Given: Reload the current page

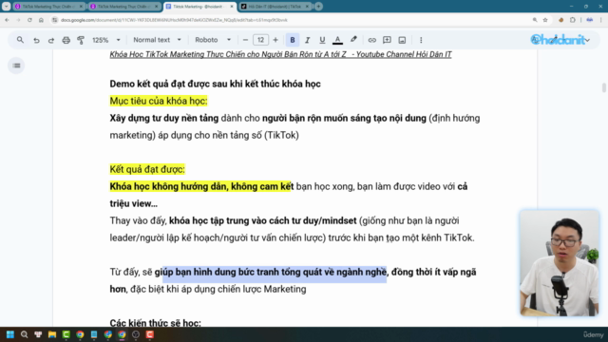Looking at the screenshot, I should click(x=29, y=20).
